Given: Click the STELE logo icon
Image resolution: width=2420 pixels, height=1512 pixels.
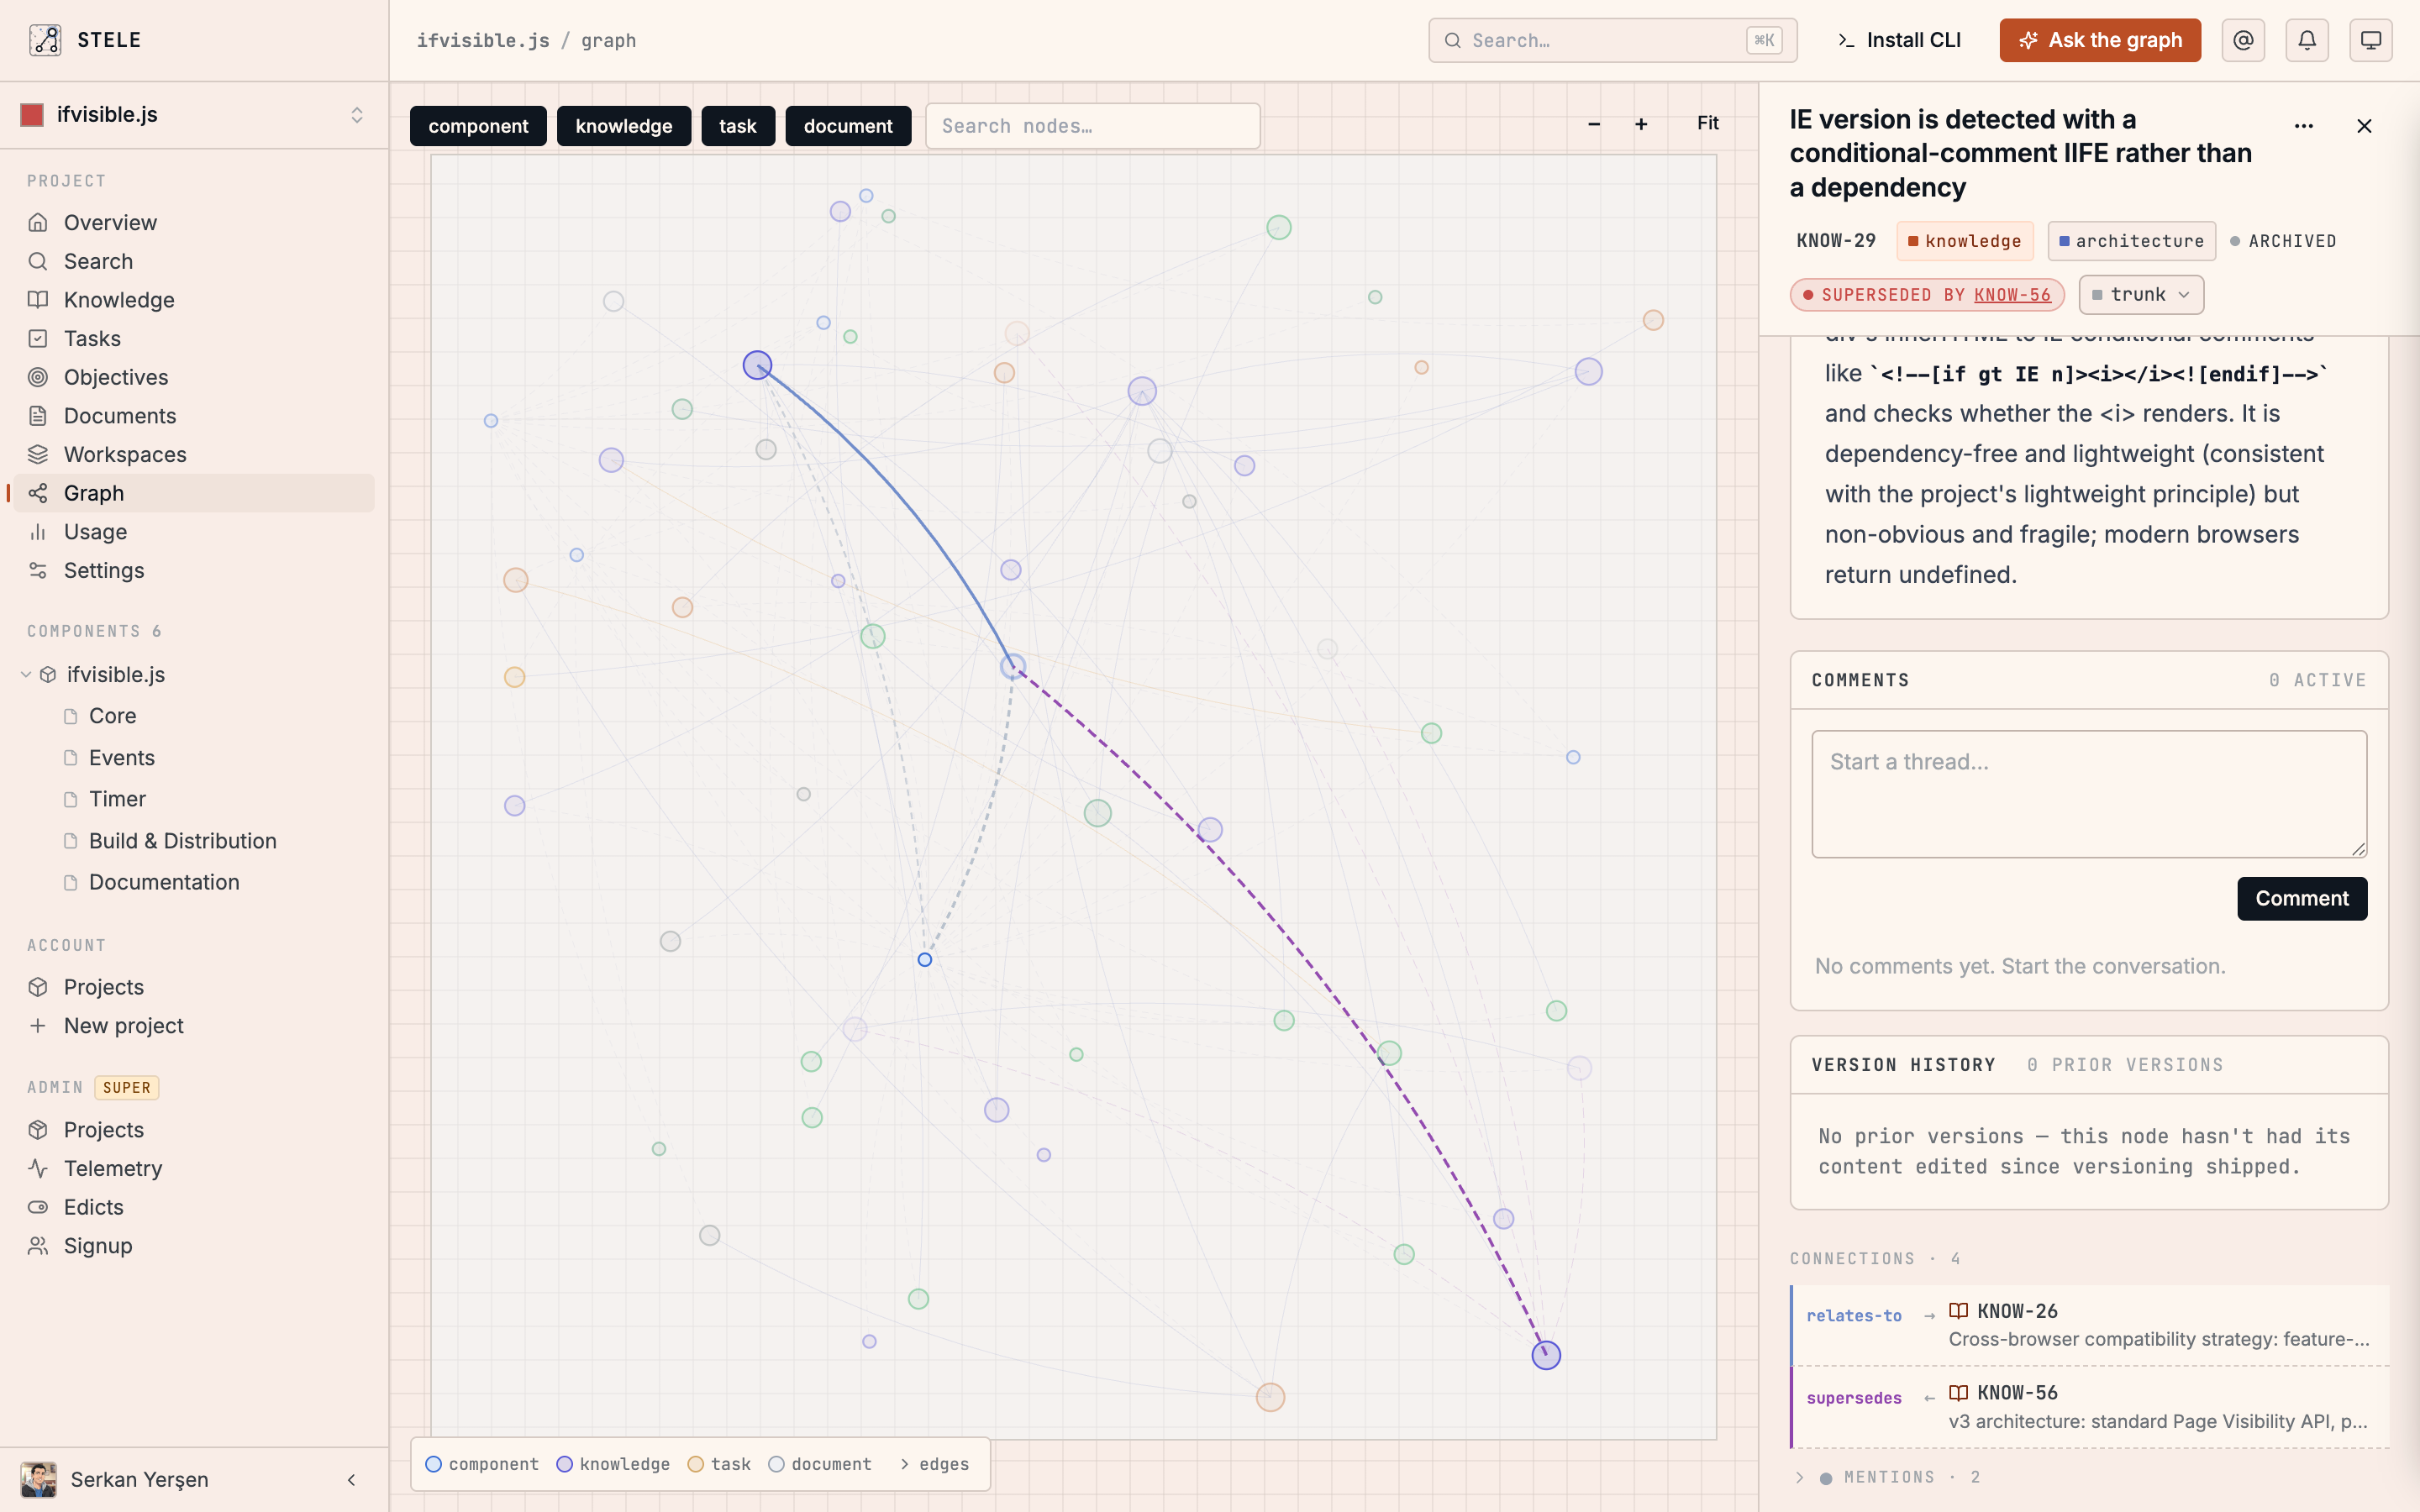Looking at the screenshot, I should coord(45,40).
